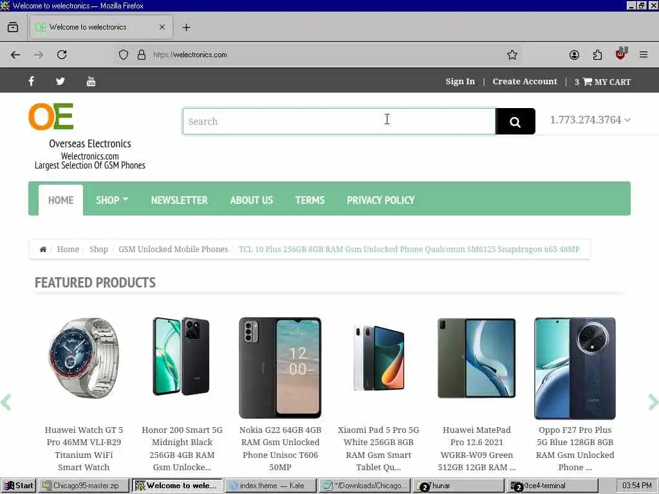
Task: Open the NEWSLETTER page
Action: (x=180, y=200)
